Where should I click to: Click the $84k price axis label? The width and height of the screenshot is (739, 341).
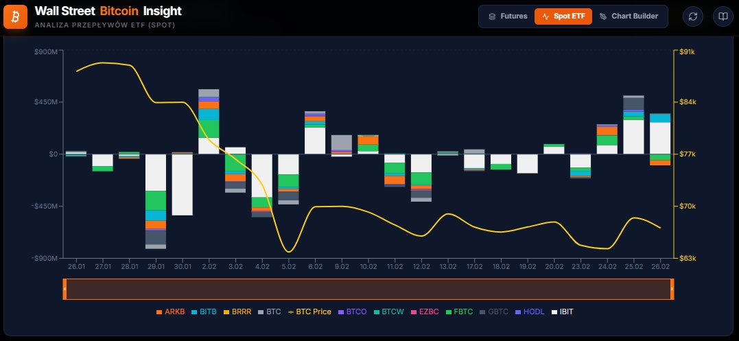pyautogui.click(x=687, y=102)
